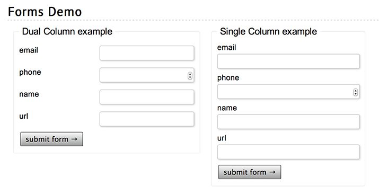
Task: Select the url input in Single Column example
Action: click(288, 152)
